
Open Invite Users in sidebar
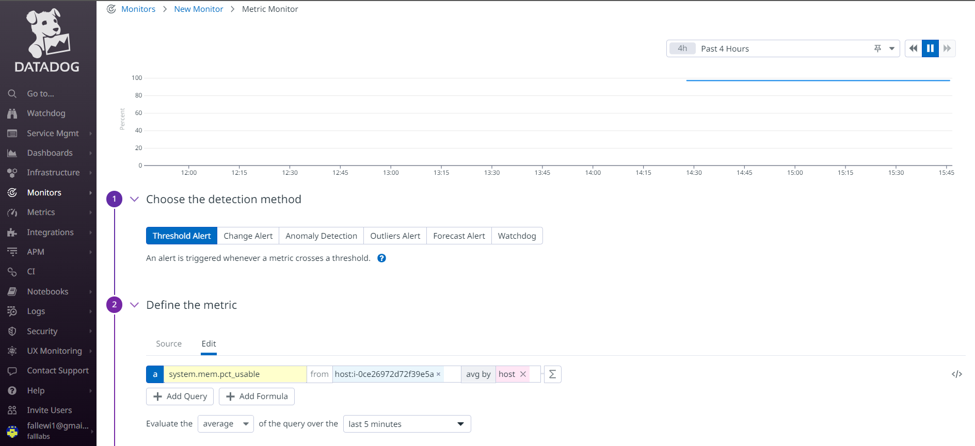tap(50, 410)
